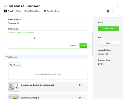Click the tracked time clock icon
Viewport: 123px width, 99px height.
[99, 64]
